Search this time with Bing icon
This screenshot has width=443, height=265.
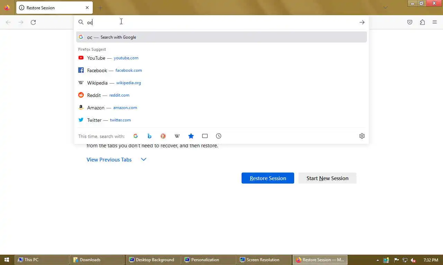pos(150,136)
